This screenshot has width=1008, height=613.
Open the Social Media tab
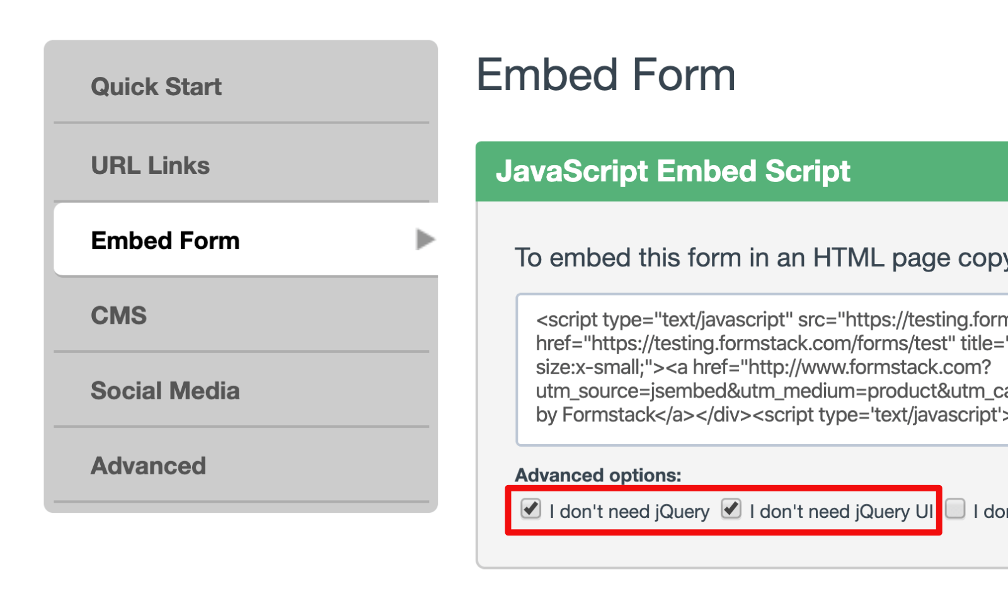[165, 391]
